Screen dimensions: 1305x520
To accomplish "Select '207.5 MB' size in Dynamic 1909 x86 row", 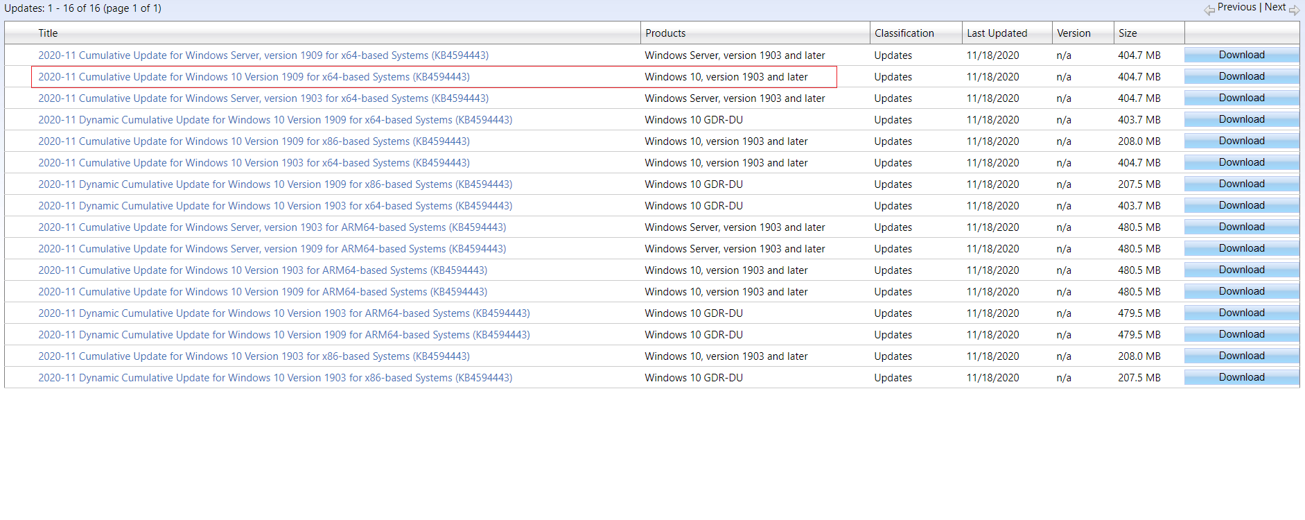I will [1139, 184].
